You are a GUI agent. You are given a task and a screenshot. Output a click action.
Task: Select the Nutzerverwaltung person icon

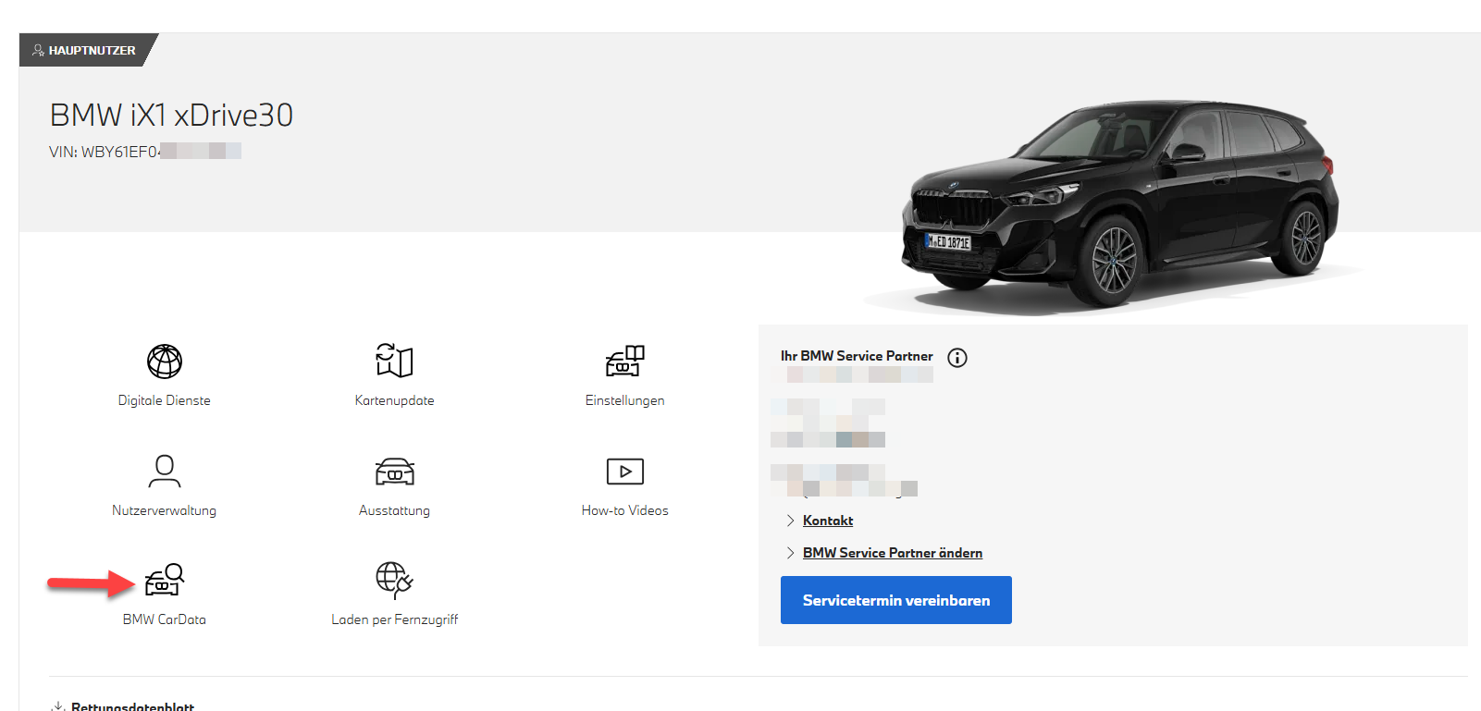coord(165,471)
